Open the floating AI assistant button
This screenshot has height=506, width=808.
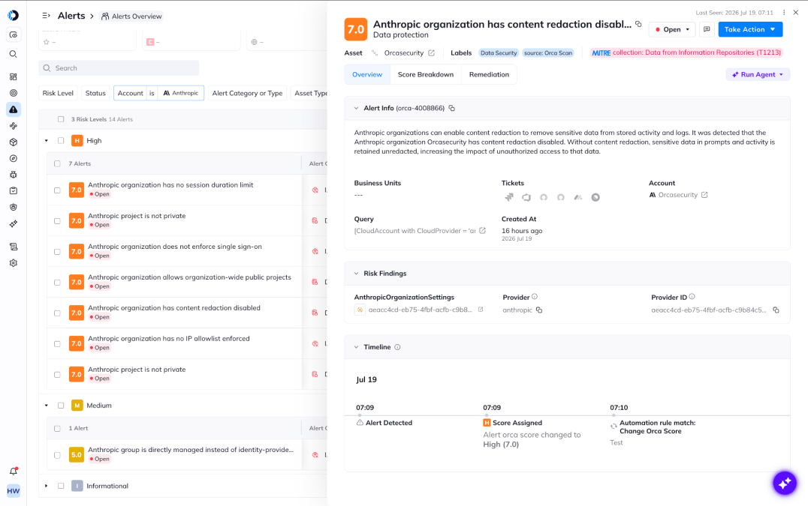pos(784,483)
